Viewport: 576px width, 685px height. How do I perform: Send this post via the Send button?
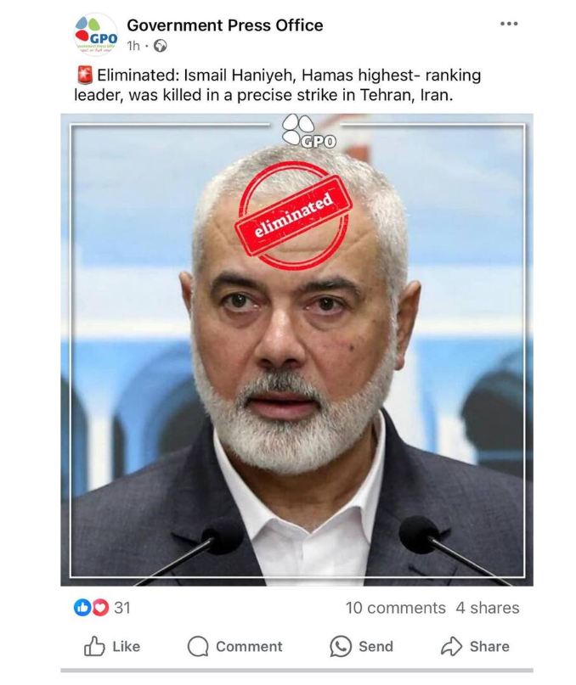[x=361, y=646]
